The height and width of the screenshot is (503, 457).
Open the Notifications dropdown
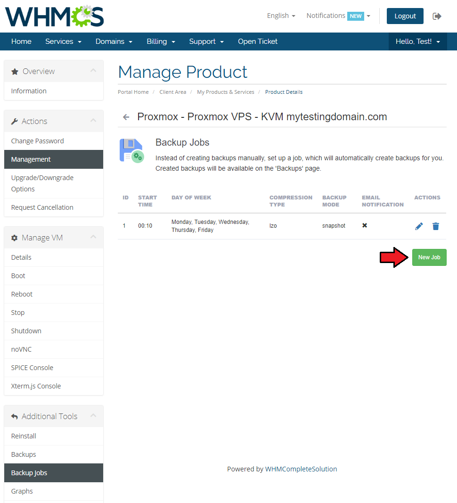tap(338, 16)
